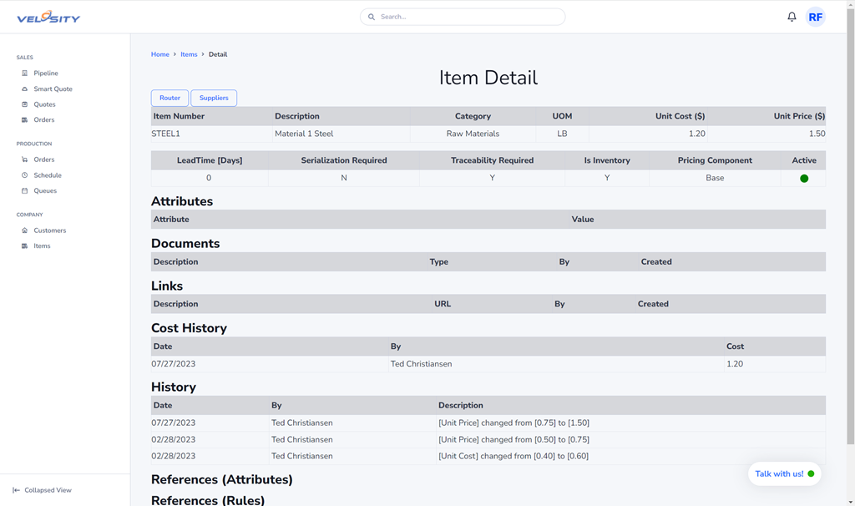Open Sales Orders icon in sidebar

pyautogui.click(x=24, y=120)
